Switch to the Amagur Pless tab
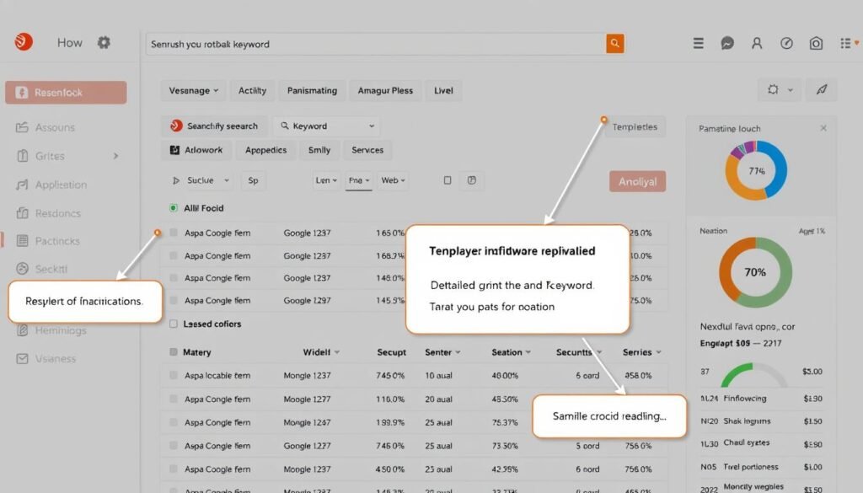Viewport: 863px width, 493px height. [385, 90]
